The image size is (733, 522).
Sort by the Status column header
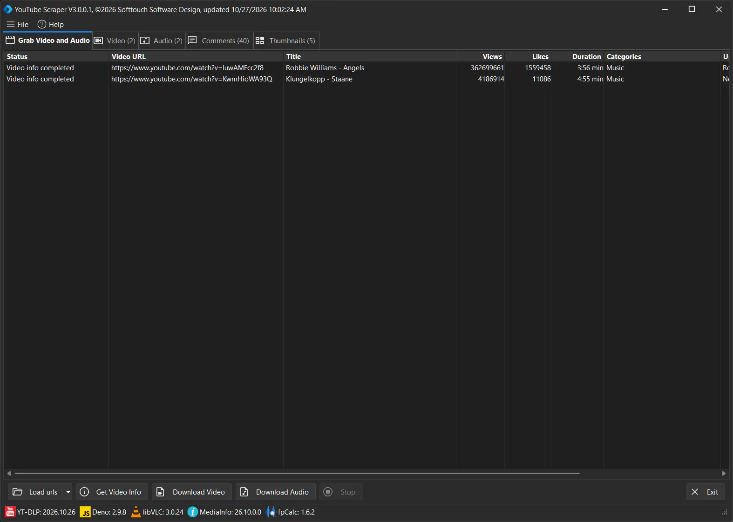pos(56,56)
